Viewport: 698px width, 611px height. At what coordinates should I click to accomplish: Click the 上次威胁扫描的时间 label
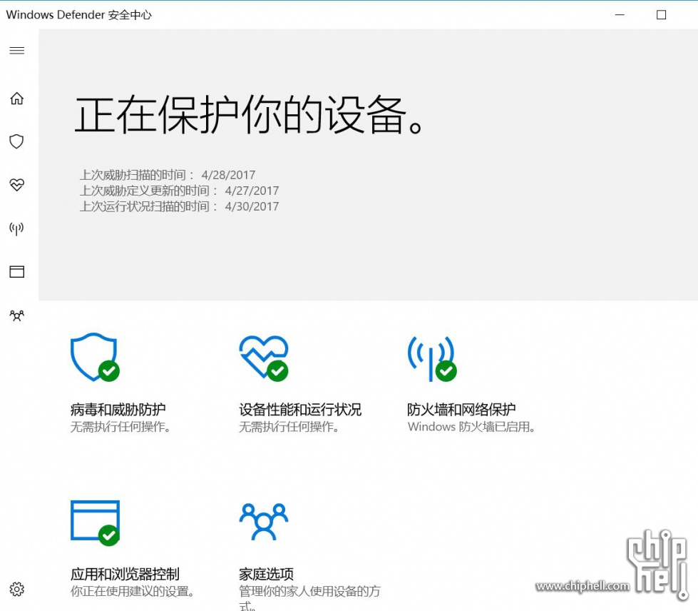pos(137,175)
